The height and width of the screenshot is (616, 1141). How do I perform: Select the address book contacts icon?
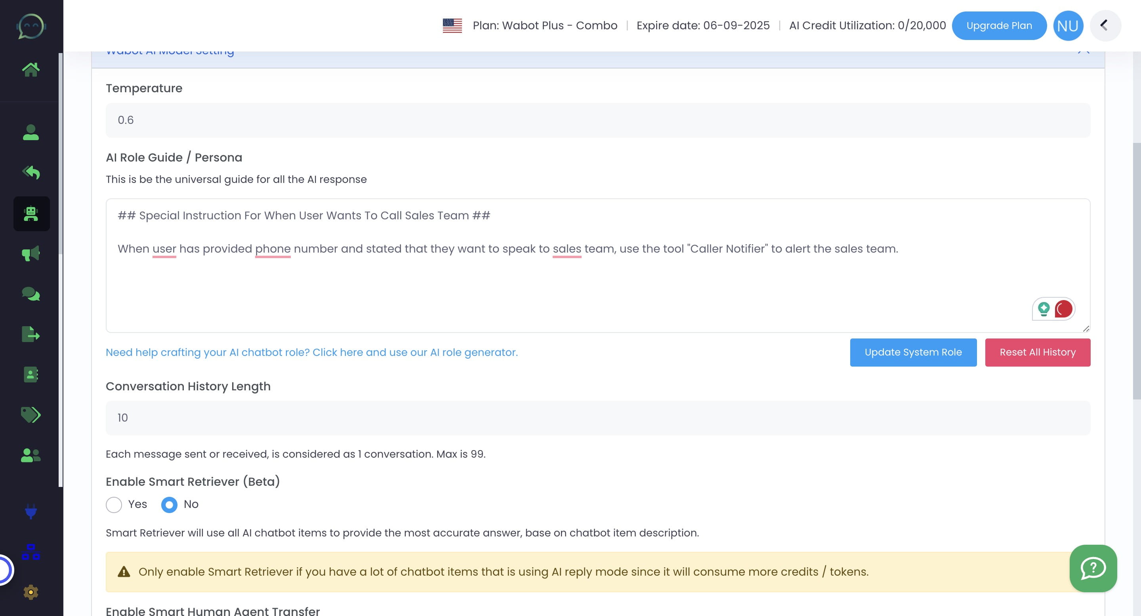(x=31, y=375)
